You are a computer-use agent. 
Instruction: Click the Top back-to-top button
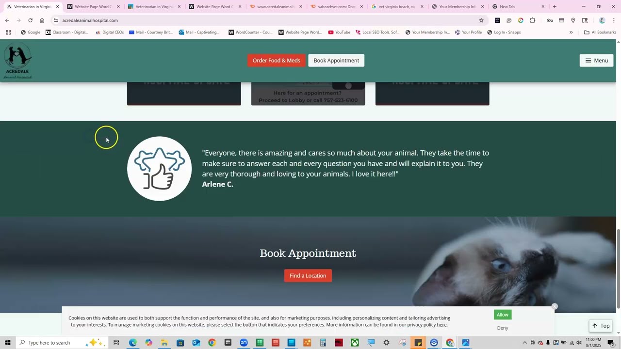(x=601, y=326)
